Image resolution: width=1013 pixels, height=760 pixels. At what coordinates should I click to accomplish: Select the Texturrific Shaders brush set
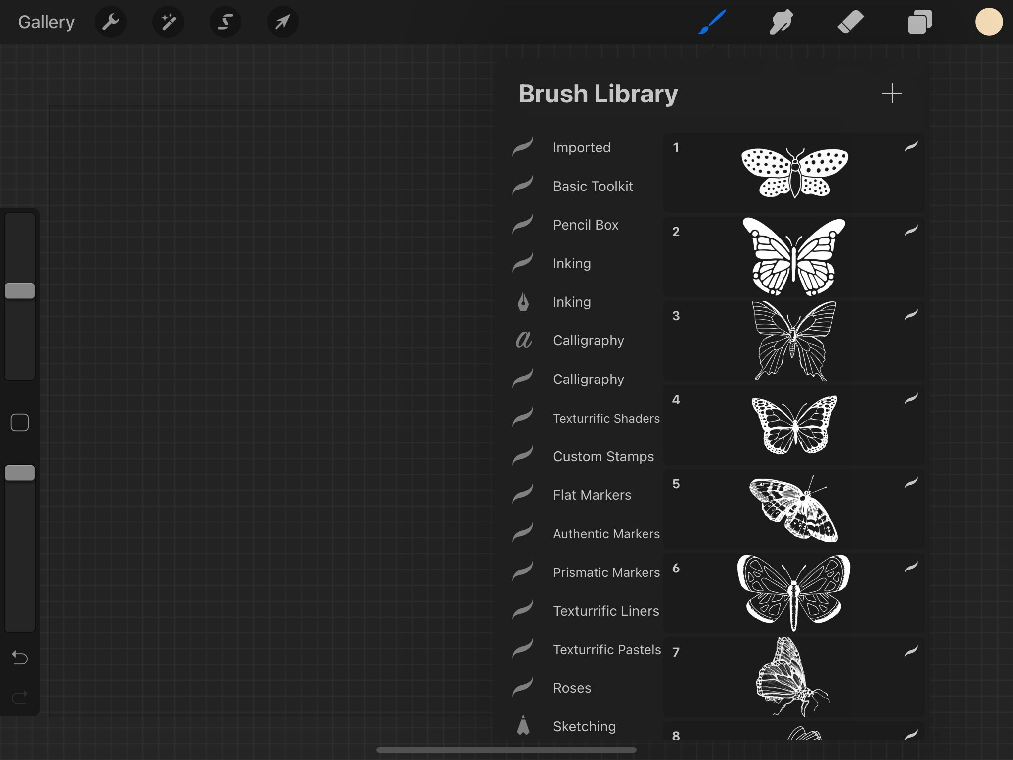pos(606,418)
